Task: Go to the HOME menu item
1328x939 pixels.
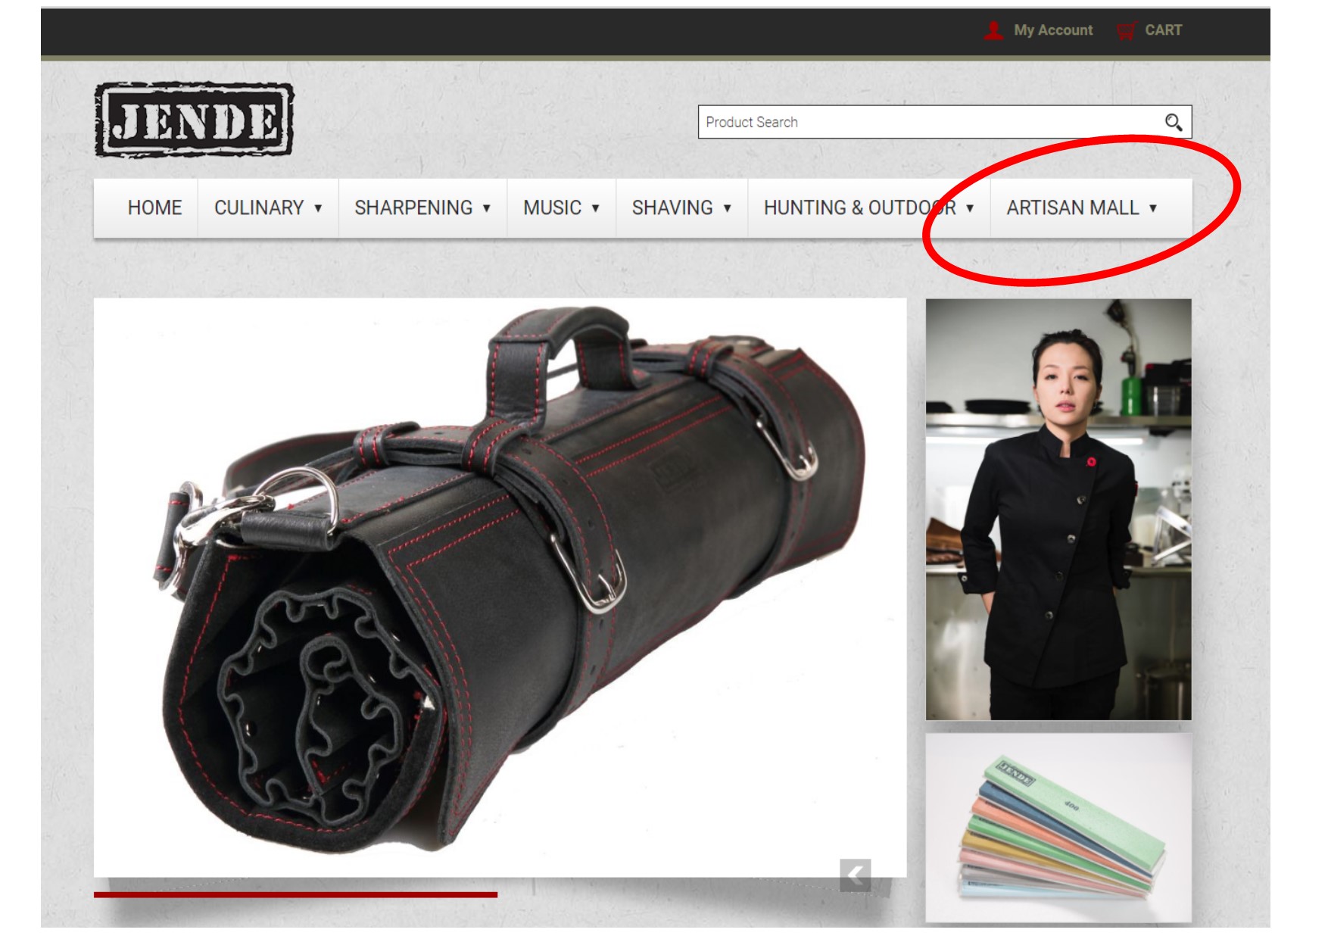Action: coord(154,208)
